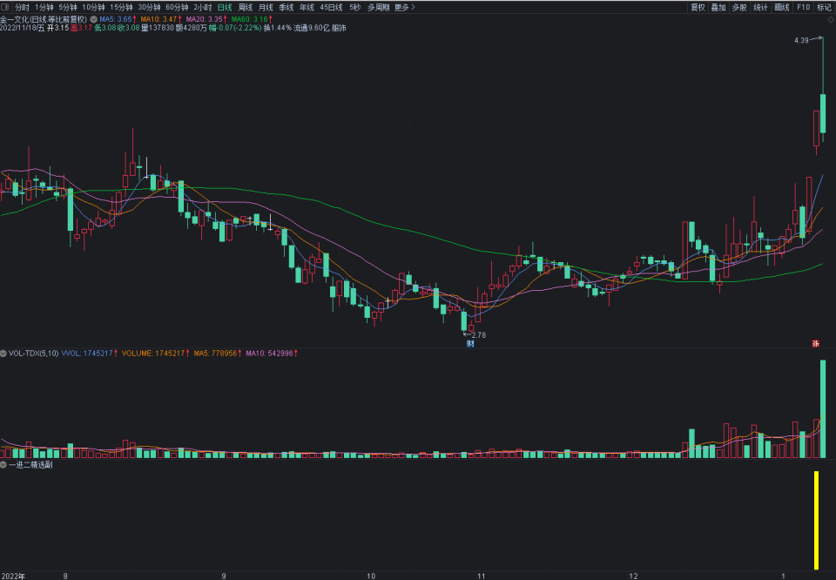Image resolution: width=836 pixels, height=580 pixels.
Task: Click the 9 month marker on time axis
Action: 224,577
